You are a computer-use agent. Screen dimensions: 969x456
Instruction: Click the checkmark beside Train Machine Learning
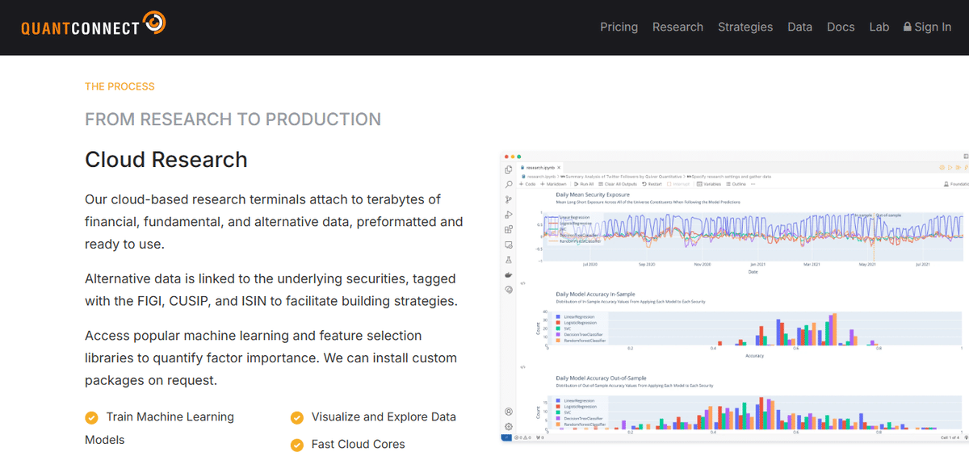(91, 417)
